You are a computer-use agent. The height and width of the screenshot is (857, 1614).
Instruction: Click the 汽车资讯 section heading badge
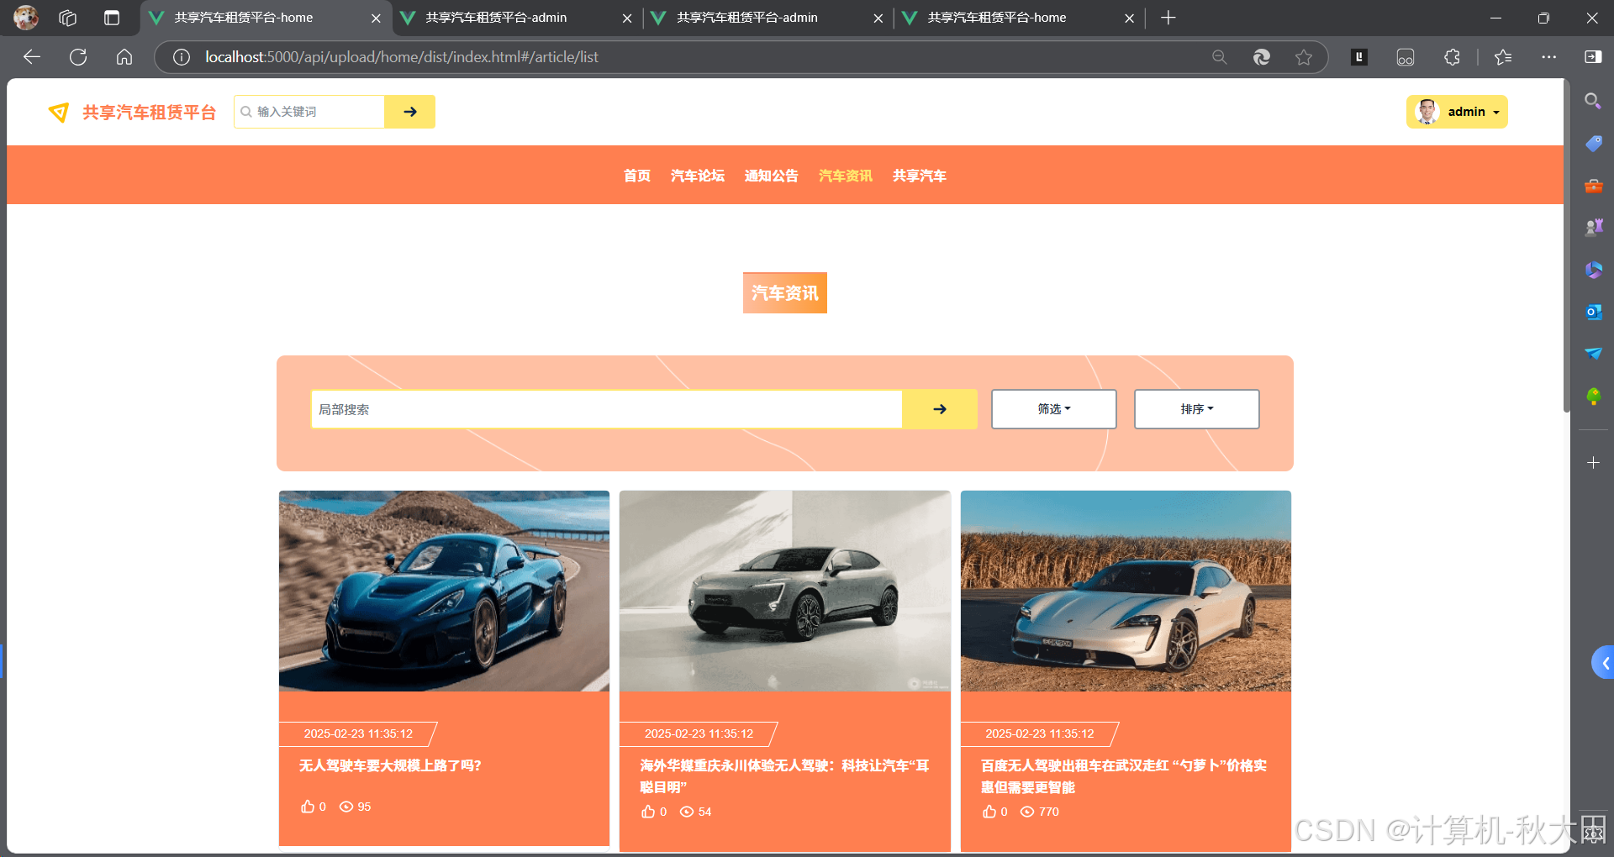785,292
